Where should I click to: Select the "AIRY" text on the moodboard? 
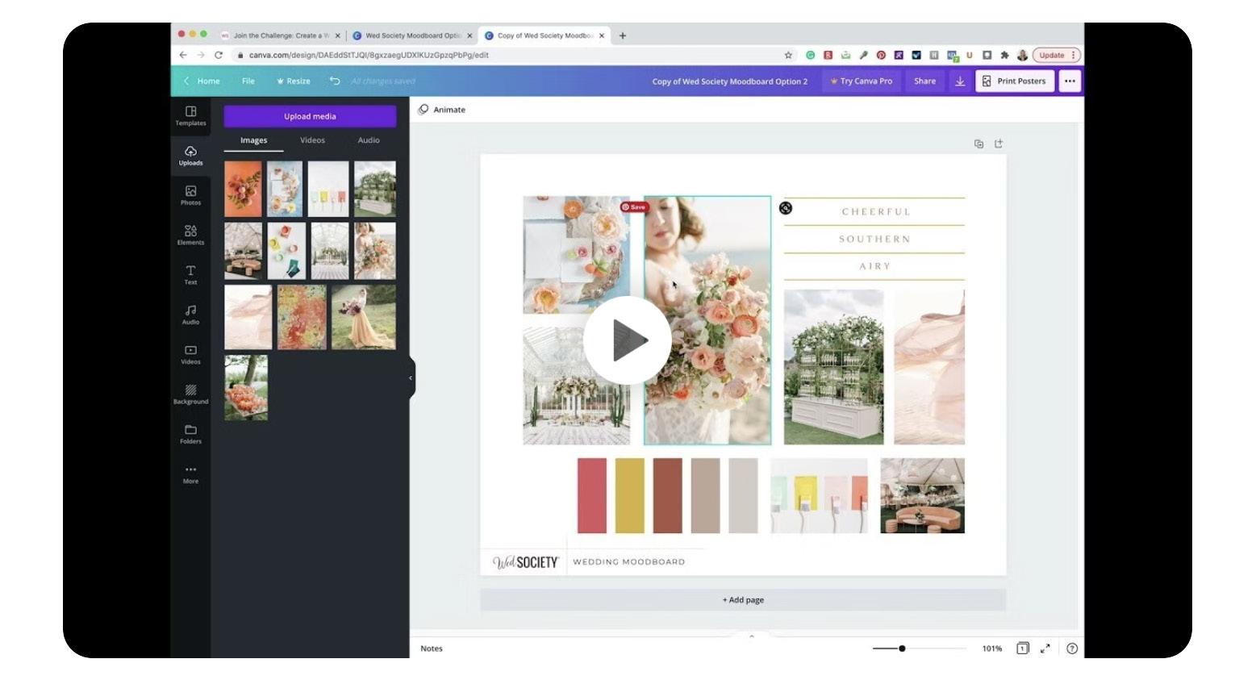click(875, 266)
